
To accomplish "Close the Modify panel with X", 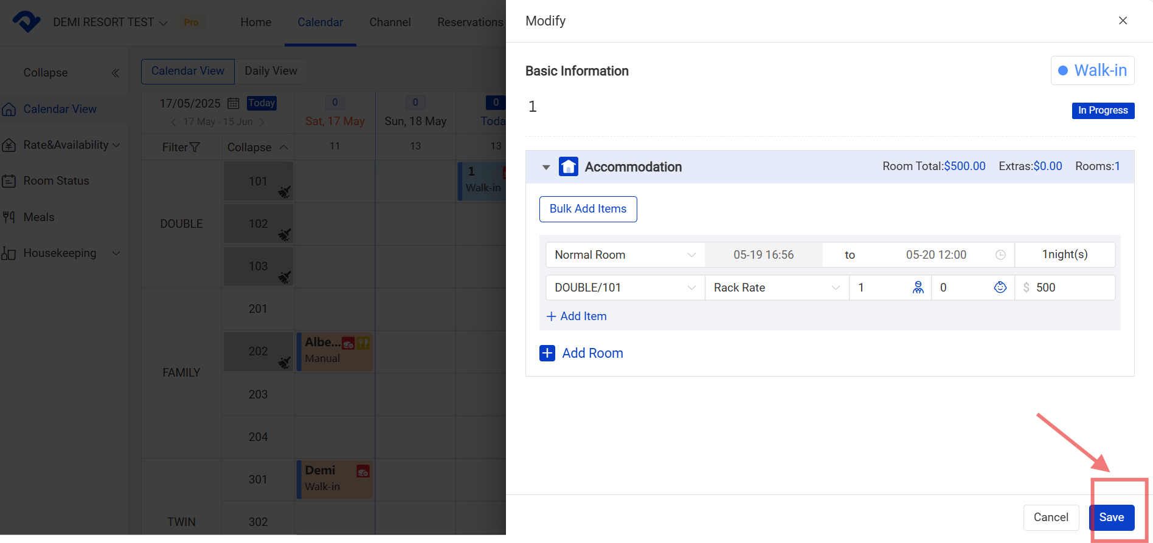I will point(1123,21).
